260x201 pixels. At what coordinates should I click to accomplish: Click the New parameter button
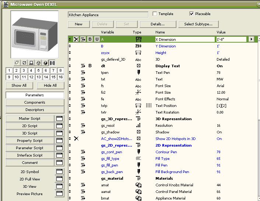point(78,24)
